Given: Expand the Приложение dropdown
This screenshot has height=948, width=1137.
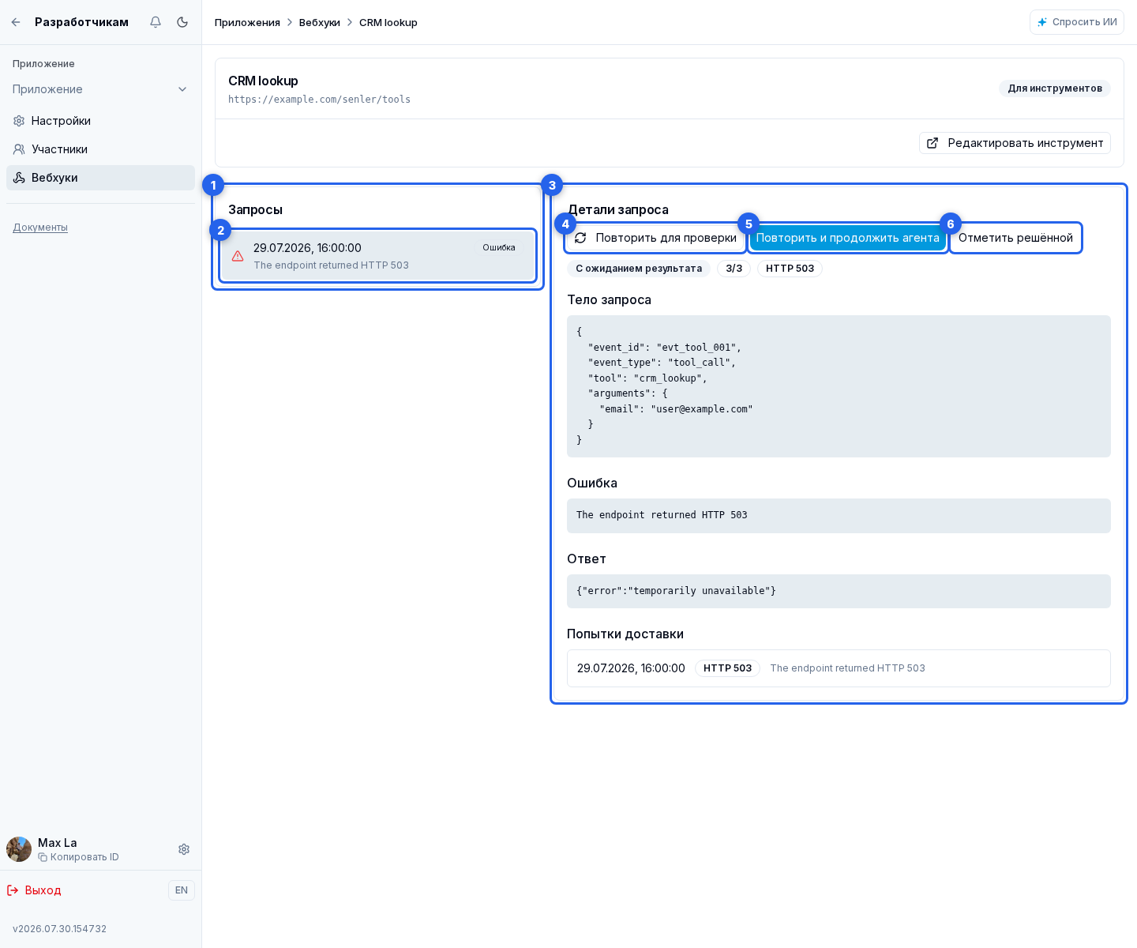Looking at the screenshot, I should point(100,89).
